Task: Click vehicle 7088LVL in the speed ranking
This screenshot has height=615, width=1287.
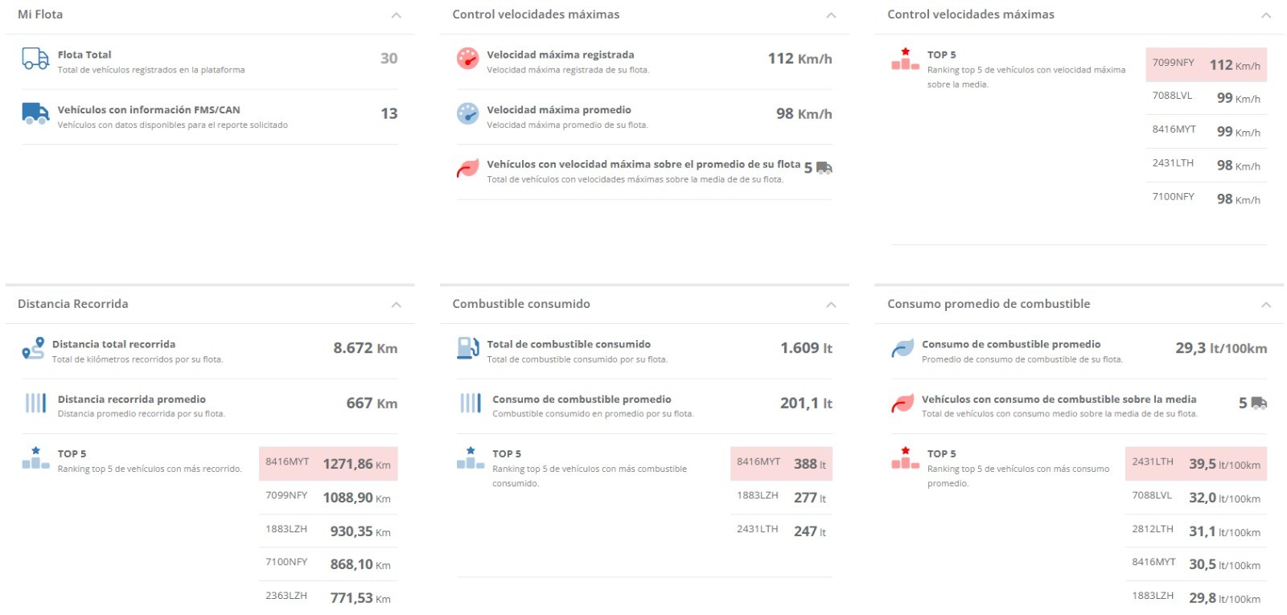Action: 1172,96
